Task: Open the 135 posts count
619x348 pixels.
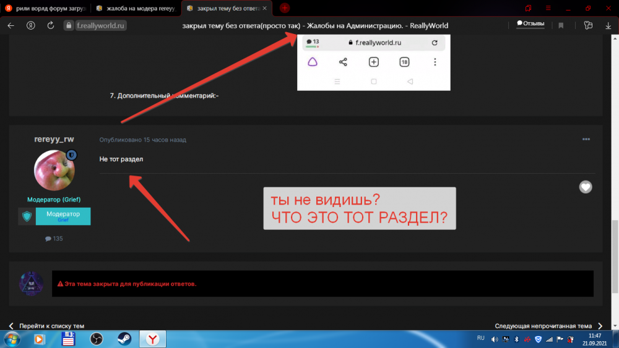Action: tap(54, 239)
